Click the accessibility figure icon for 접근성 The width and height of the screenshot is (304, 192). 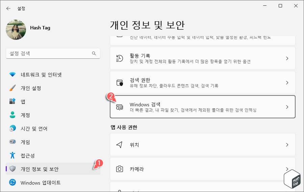12,155
